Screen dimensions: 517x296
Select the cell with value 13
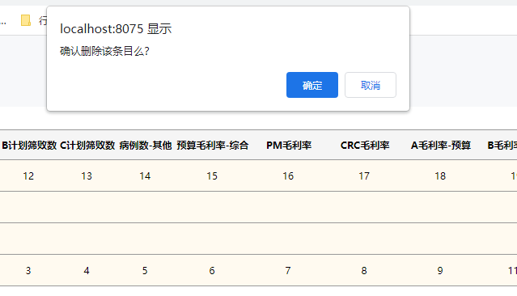point(87,176)
